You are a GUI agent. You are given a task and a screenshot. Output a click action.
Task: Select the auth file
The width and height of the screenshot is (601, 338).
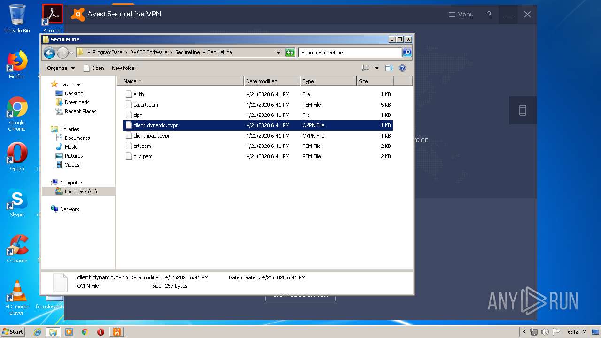pos(257,94)
